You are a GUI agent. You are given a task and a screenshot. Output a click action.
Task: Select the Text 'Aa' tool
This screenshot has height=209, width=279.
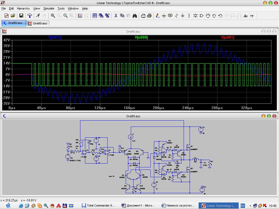point(245,16)
